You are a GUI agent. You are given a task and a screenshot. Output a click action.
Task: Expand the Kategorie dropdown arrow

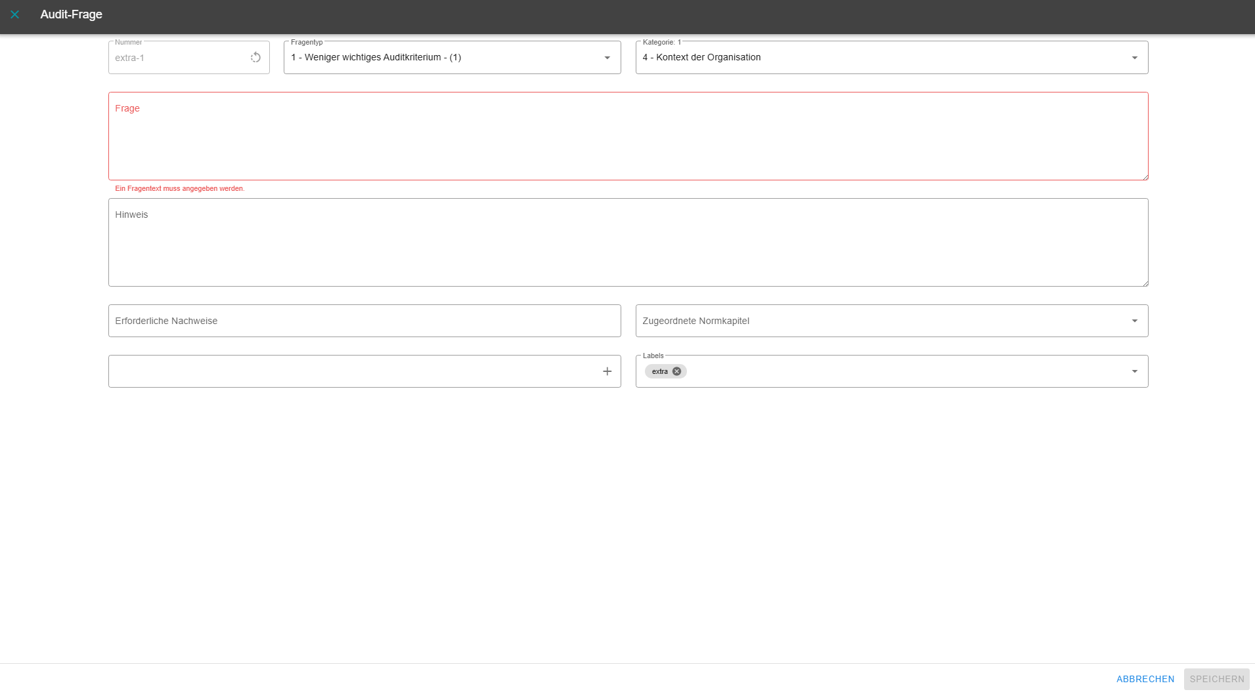(1134, 58)
